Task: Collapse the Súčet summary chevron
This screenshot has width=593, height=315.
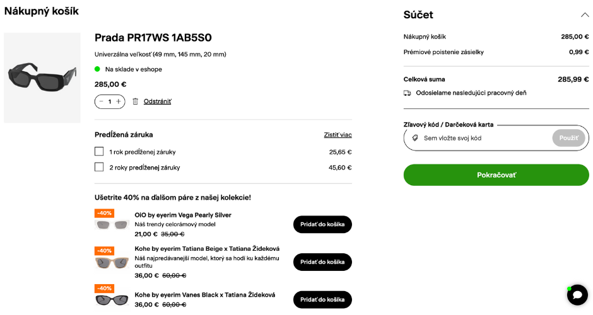Action: pyautogui.click(x=584, y=14)
